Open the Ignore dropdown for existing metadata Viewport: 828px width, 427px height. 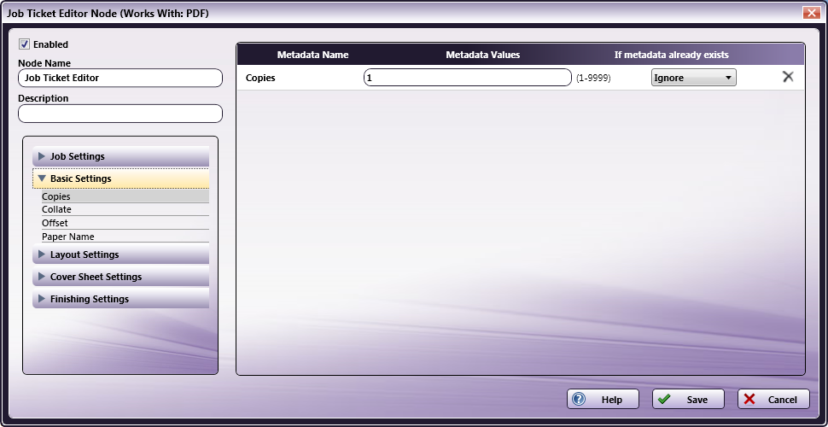[693, 78]
